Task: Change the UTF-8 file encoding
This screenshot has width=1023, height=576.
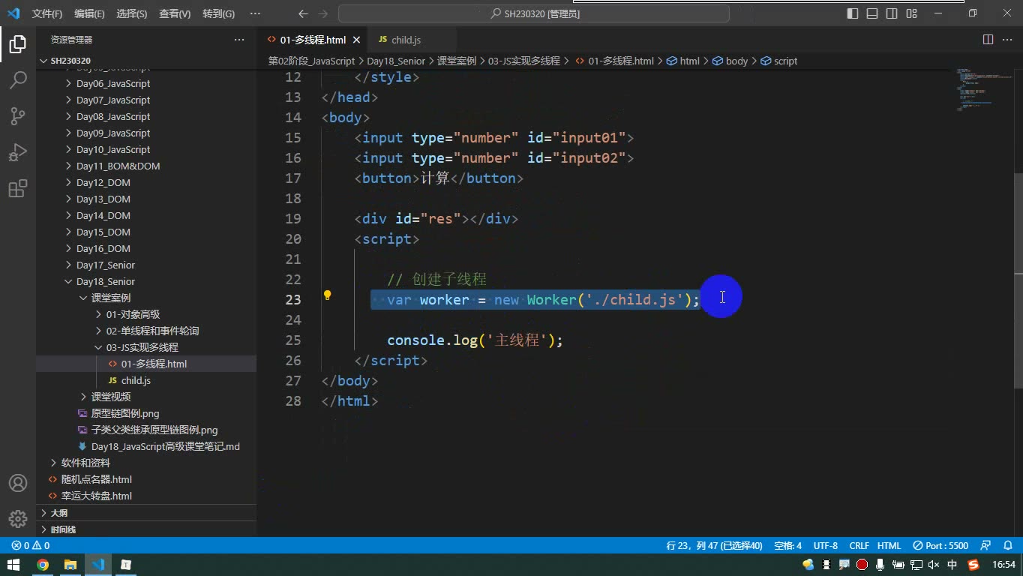Action: (x=826, y=546)
